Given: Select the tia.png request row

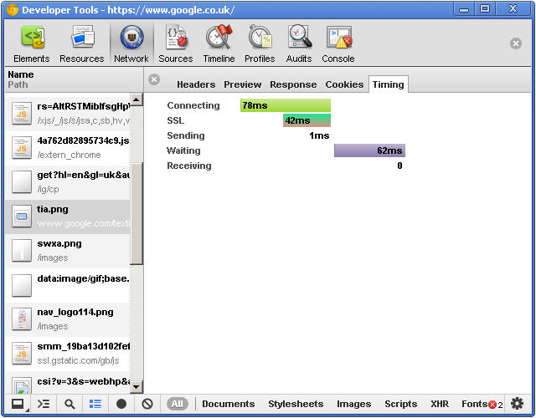Looking at the screenshot, I should pos(68,217).
